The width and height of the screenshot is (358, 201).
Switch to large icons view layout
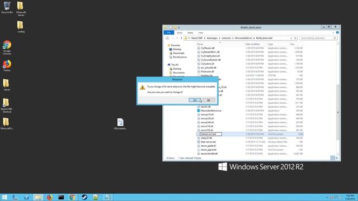coord(337,158)
